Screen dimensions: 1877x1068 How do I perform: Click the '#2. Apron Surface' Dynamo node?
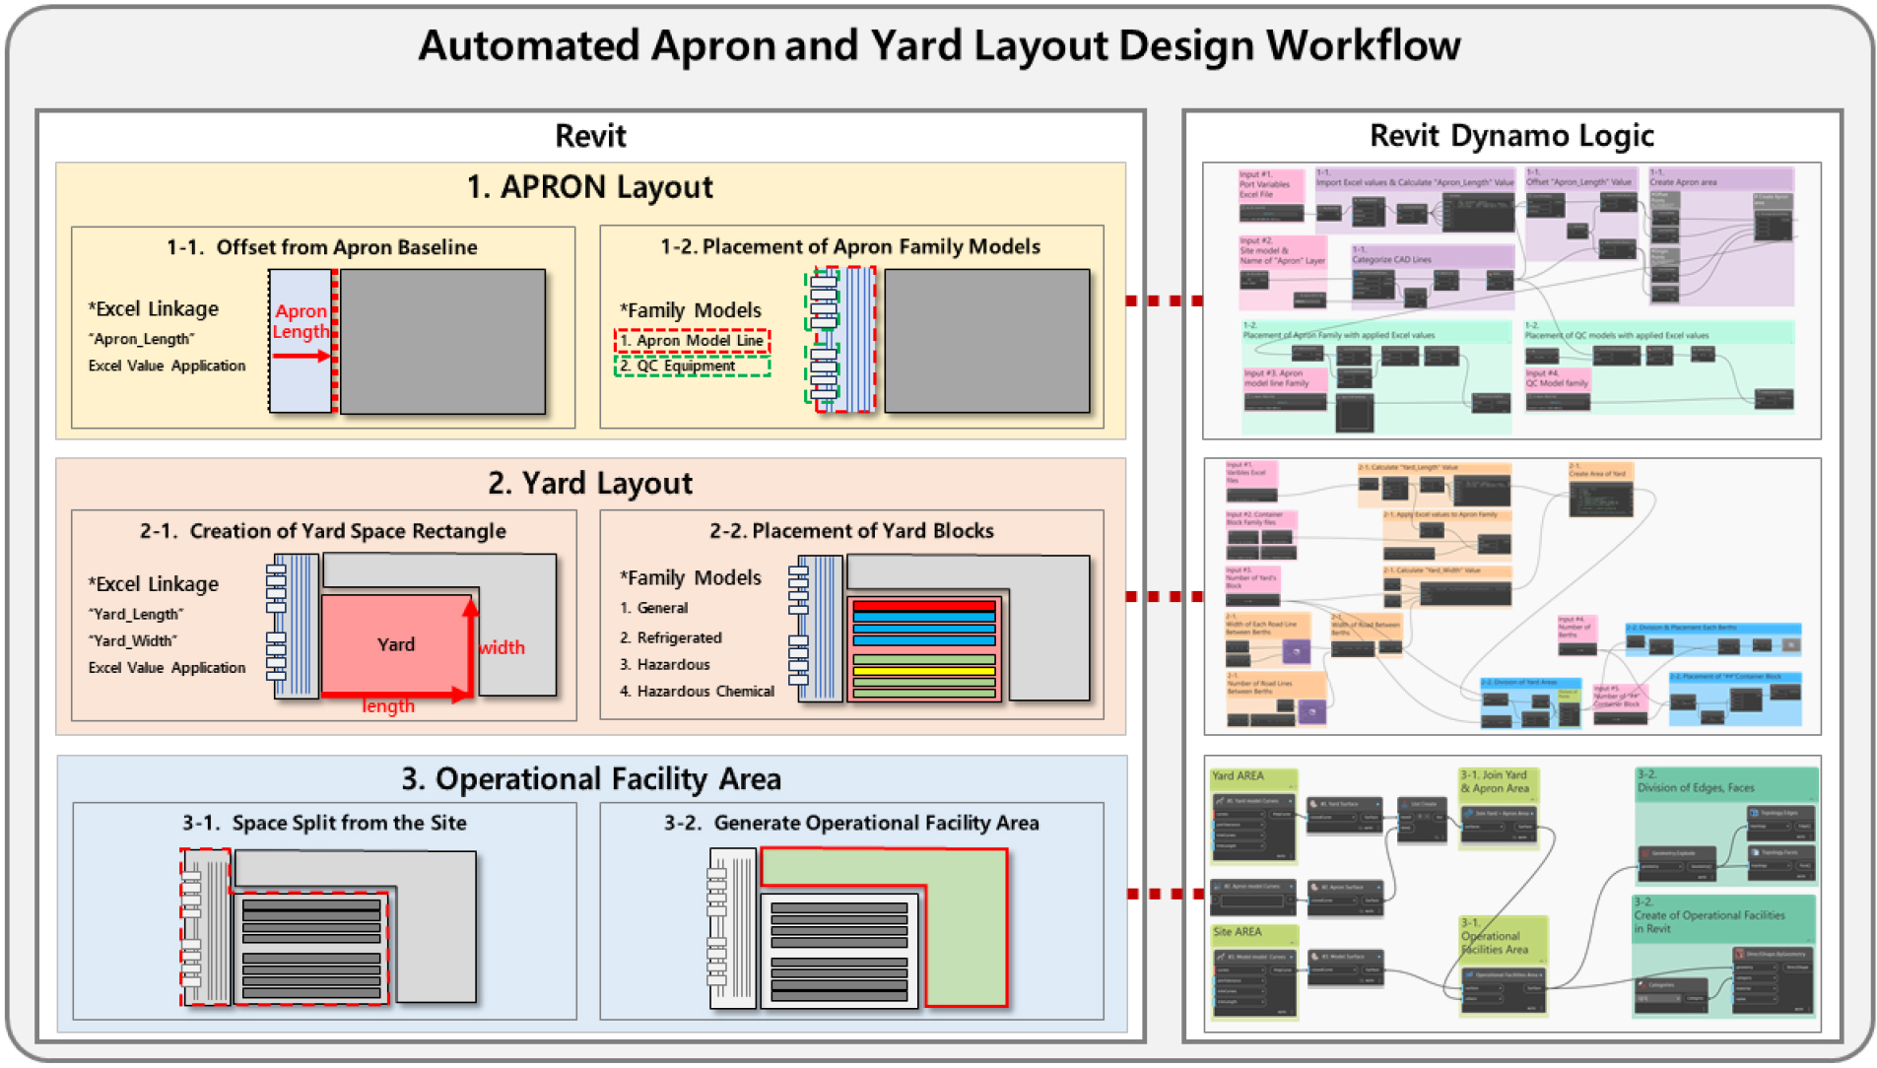click(1345, 897)
